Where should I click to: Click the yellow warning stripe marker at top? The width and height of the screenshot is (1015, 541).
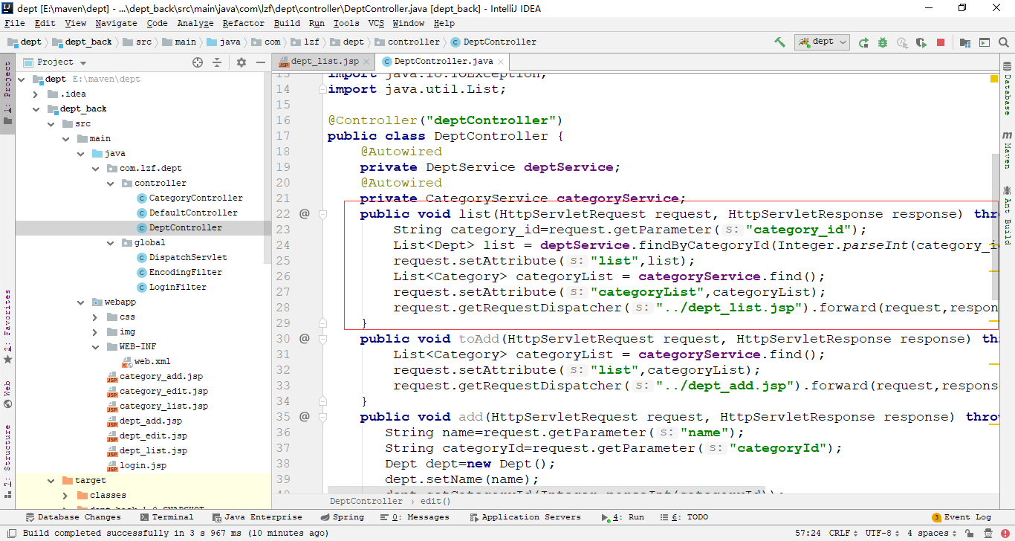click(x=994, y=78)
